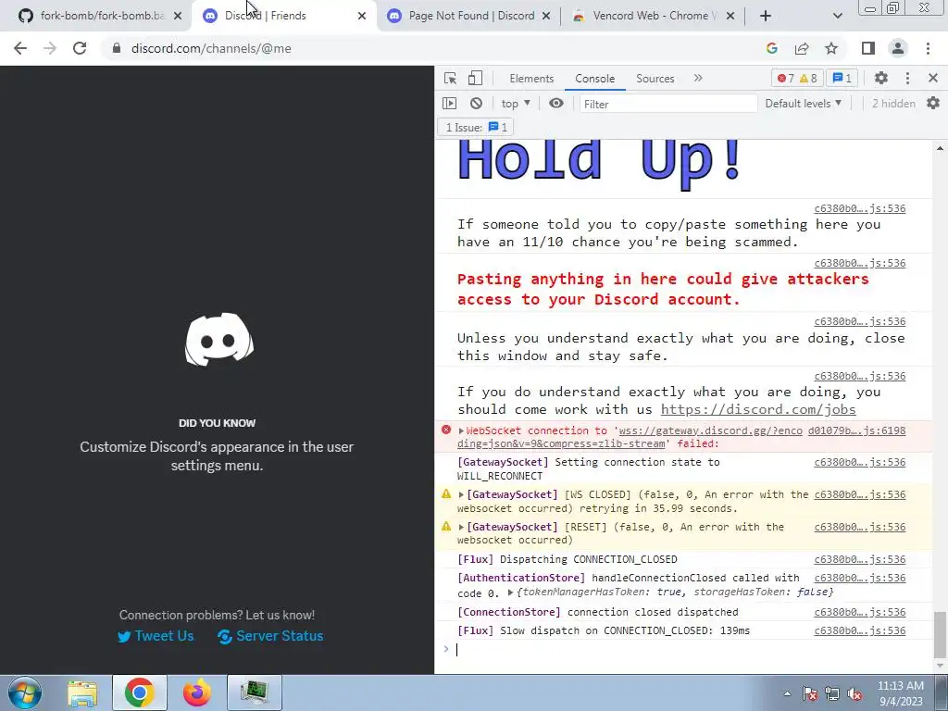Screen dimensions: 948x711
Task: Click the '1 Issue' button
Action: [x=476, y=127]
